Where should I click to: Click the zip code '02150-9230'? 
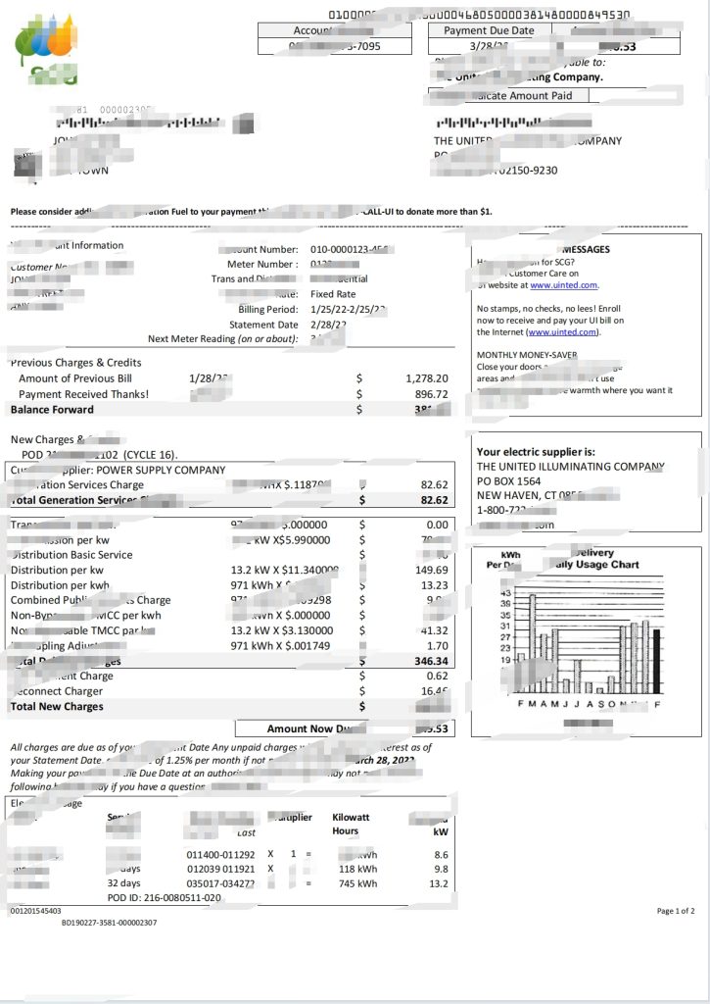pos(527,171)
